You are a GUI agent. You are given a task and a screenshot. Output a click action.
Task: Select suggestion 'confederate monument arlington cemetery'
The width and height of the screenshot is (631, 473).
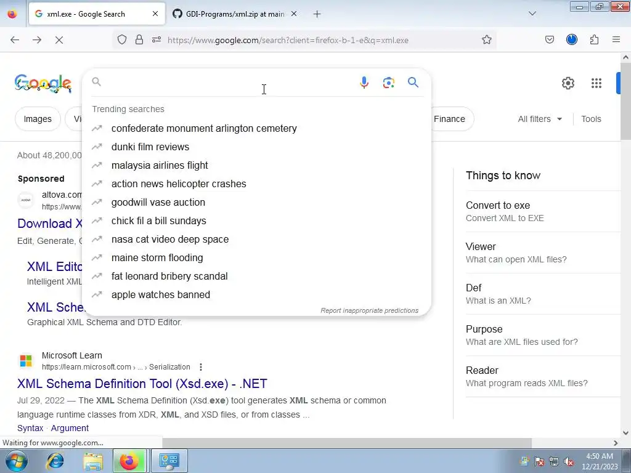256,128
